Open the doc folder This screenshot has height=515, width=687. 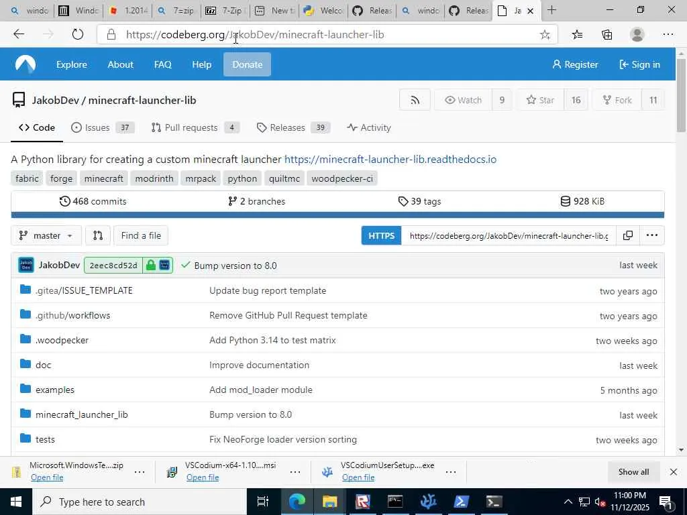point(43,365)
